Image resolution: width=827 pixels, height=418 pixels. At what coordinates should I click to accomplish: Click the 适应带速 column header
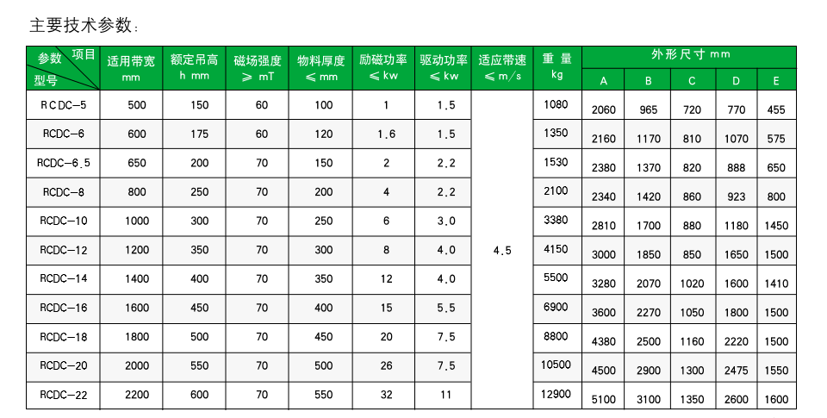pos(502,68)
